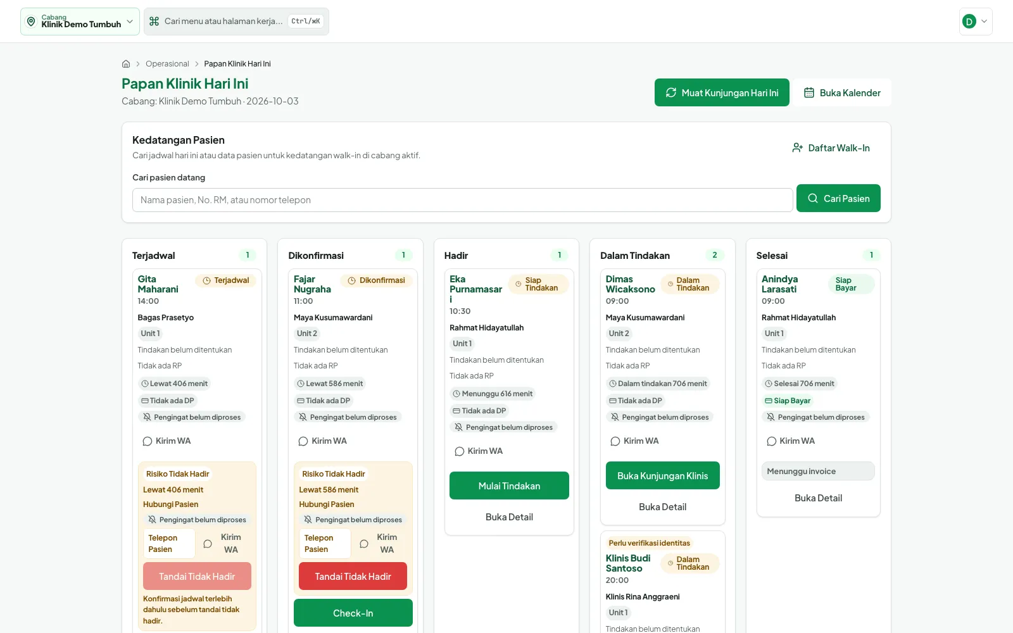Click Tandai Tidak Hadir for Fajar Nugraha
Image resolution: width=1013 pixels, height=633 pixels.
click(353, 576)
